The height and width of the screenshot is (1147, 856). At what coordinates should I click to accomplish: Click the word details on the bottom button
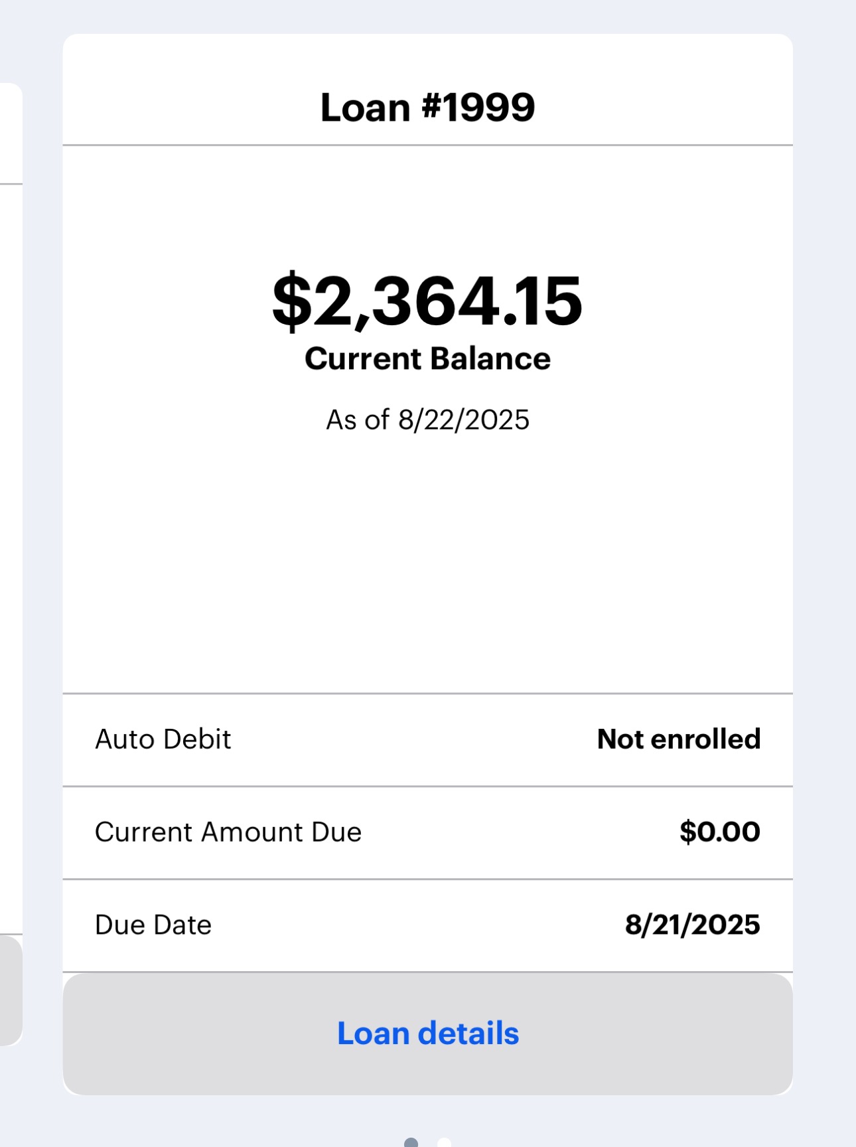[468, 1033]
